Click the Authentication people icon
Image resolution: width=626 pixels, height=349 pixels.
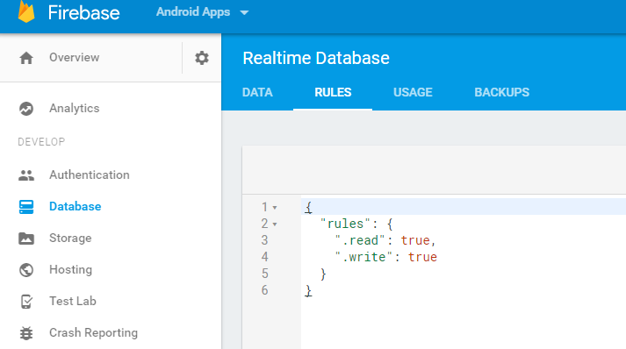26,175
